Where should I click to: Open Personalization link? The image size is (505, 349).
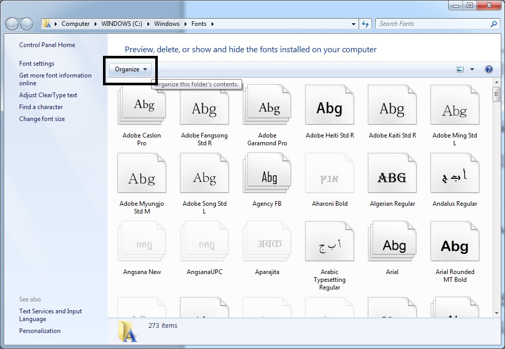(40, 331)
